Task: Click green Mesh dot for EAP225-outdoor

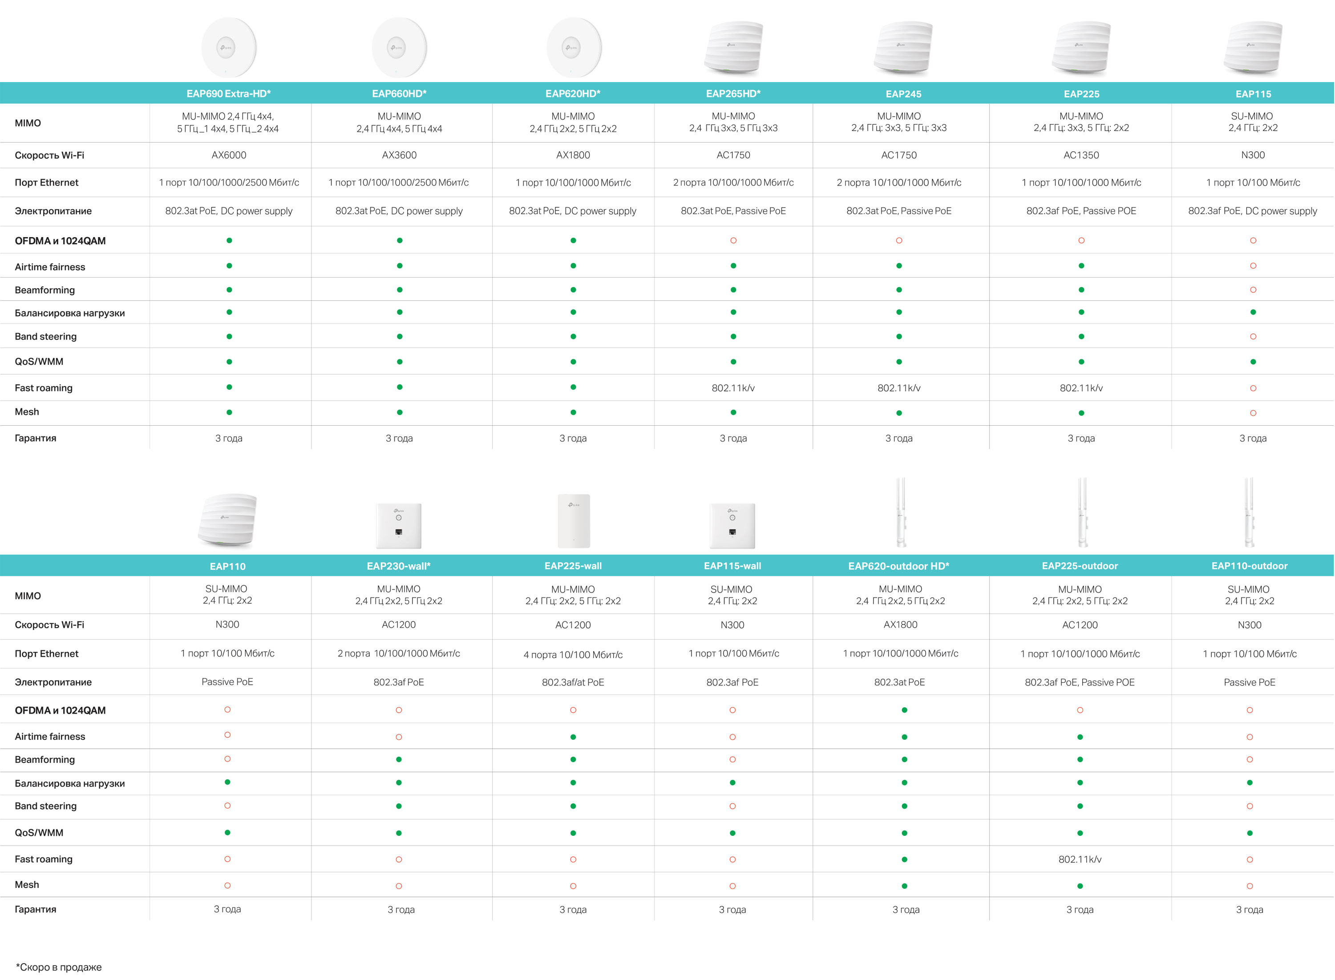Action: point(1080,886)
